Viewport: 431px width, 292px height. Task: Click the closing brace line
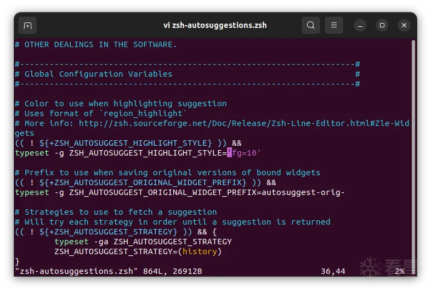pos(17,261)
